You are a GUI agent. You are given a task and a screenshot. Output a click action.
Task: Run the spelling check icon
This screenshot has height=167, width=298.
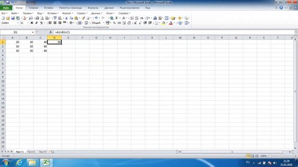click(x=55, y=18)
